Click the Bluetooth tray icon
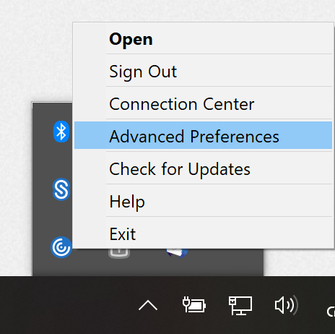 61,132
